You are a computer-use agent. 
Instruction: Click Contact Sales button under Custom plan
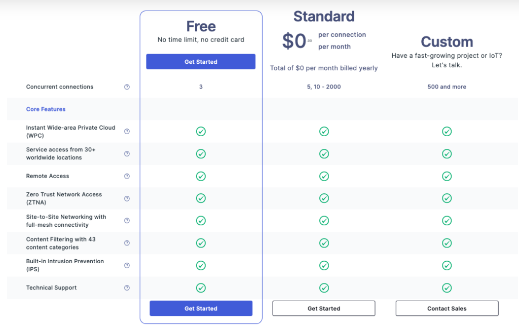447,308
